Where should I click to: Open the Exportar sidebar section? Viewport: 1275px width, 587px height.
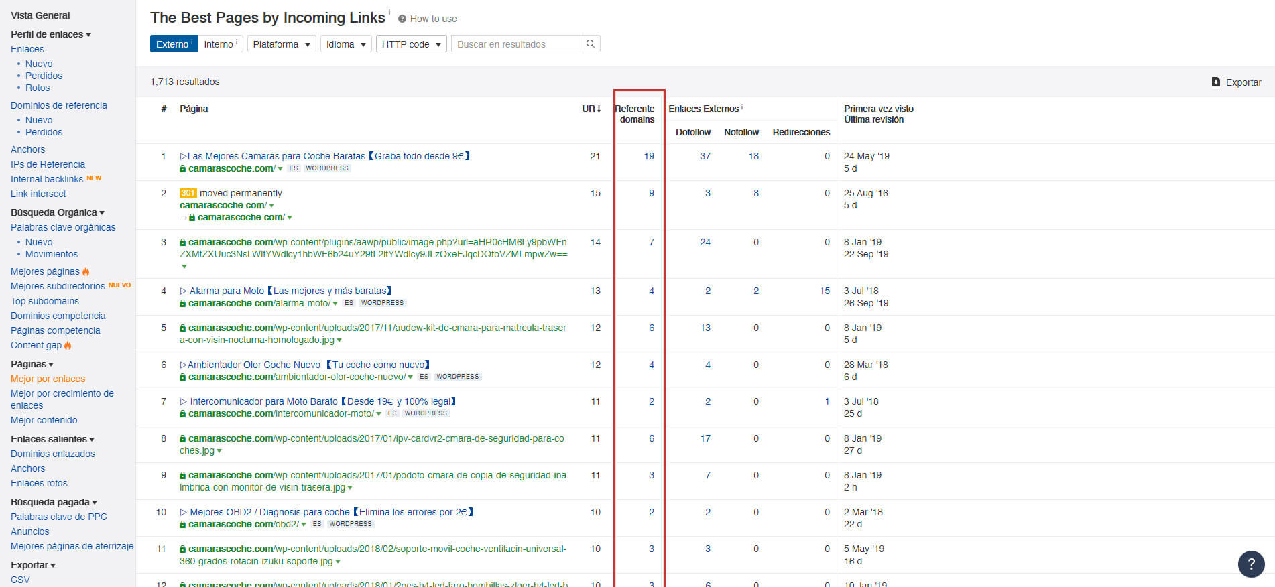click(x=34, y=565)
